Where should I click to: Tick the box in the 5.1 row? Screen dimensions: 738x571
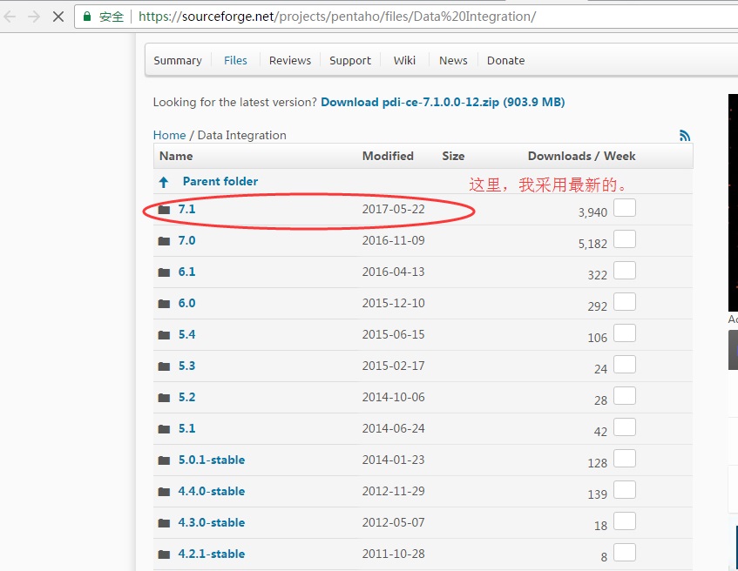[x=625, y=427]
